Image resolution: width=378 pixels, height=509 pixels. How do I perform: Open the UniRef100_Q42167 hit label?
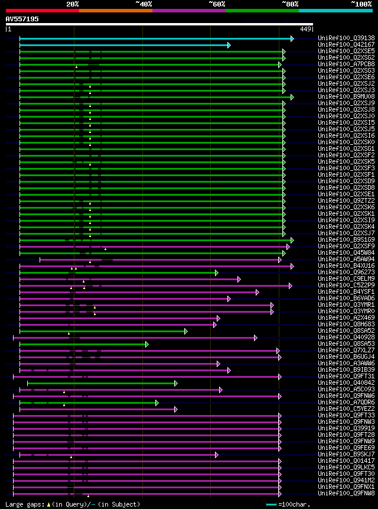pyautogui.click(x=346, y=44)
